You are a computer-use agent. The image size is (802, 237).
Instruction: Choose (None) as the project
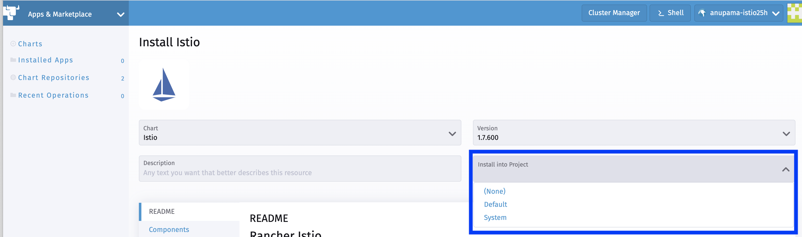click(x=495, y=191)
